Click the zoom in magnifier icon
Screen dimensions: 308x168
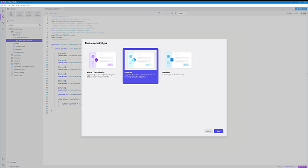pyautogui.click(x=176, y=13)
